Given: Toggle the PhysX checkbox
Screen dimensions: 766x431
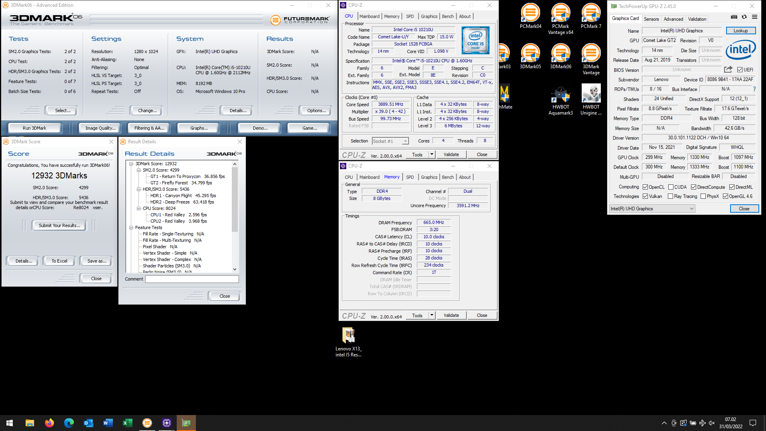Looking at the screenshot, I should click(x=703, y=196).
